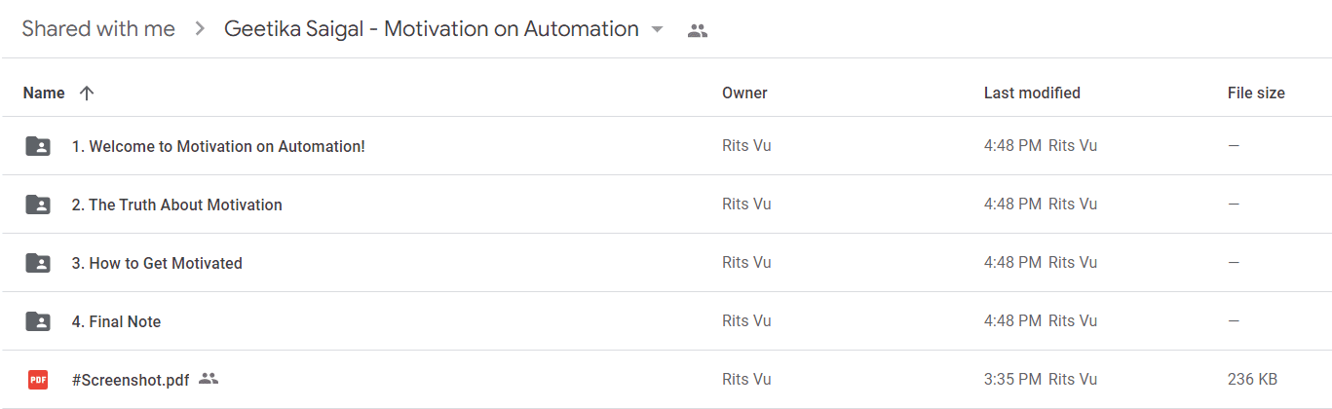1332x409 pixels.
Task: Select 3. How to Get Motivated folder
Action: (x=157, y=263)
